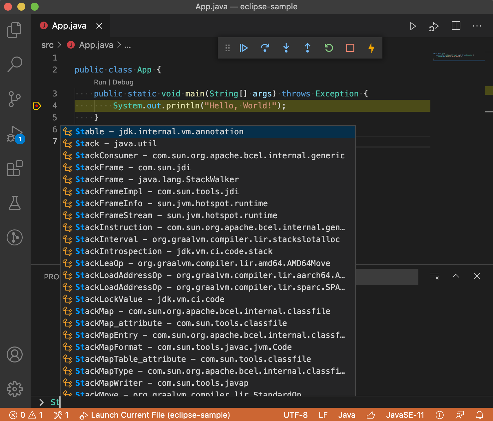Stop the debug session
The height and width of the screenshot is (421, 493).
[350, 48]
